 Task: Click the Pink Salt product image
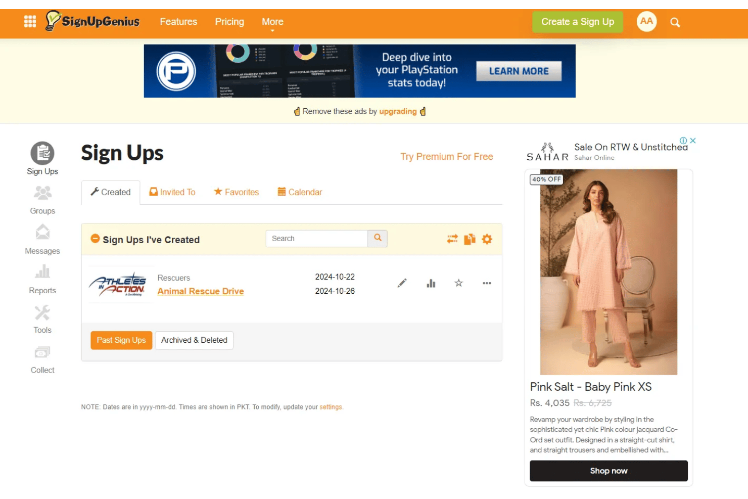(609, 272)
